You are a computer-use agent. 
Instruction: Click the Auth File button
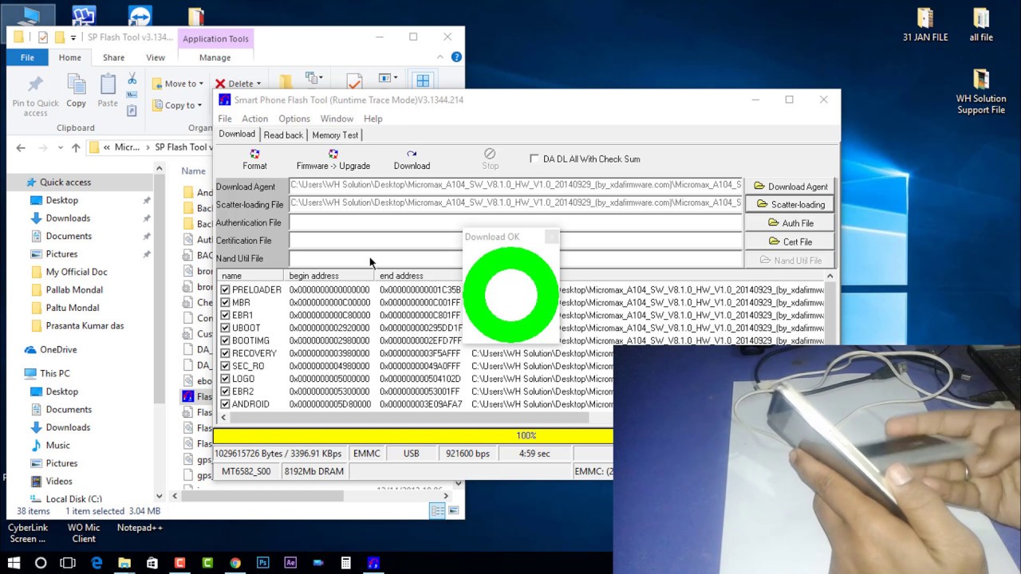[x=790, y=223]
